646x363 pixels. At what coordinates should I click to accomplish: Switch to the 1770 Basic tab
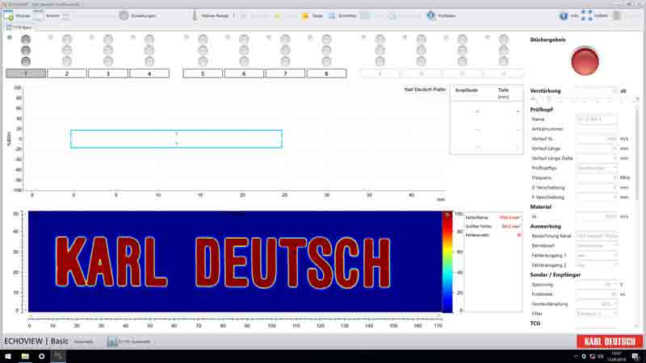pos(19,27)
